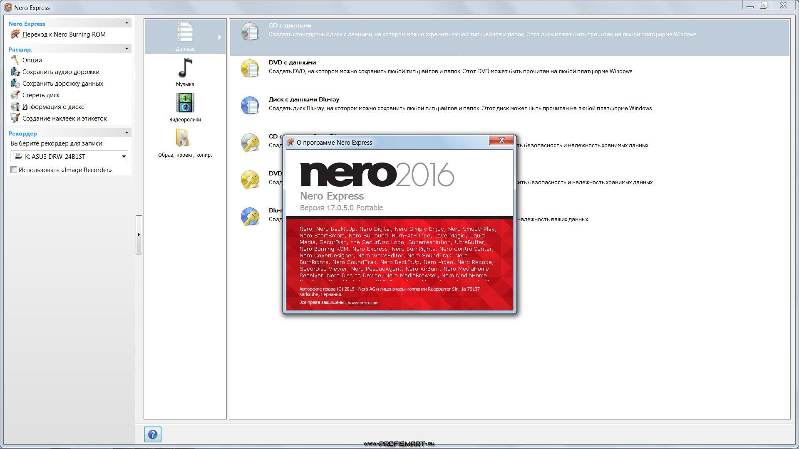Click the Выберите рекордер для записи label
The height and width of the screenshot is (449, 799).
[57, 143]
